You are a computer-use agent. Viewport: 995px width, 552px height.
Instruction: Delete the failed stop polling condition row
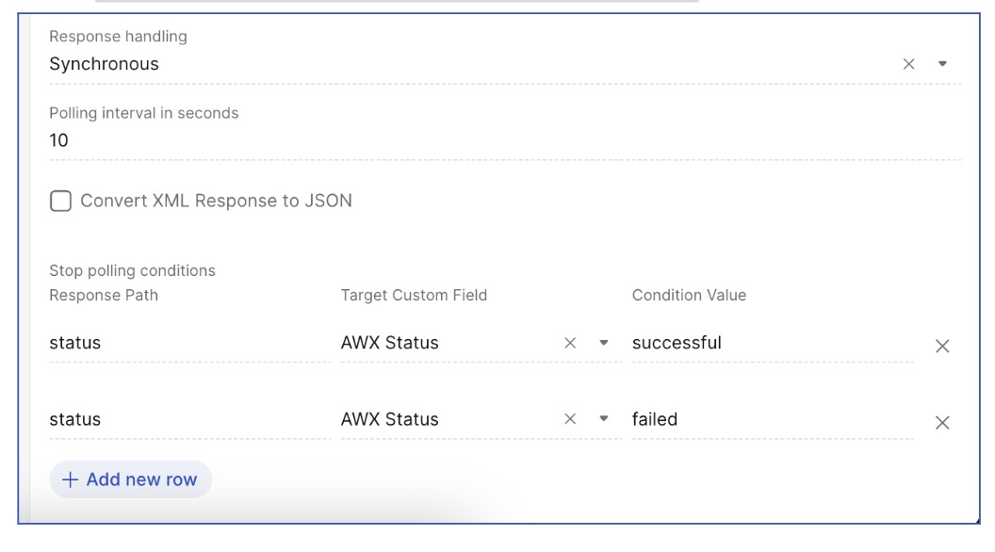[x=941, y=423]
